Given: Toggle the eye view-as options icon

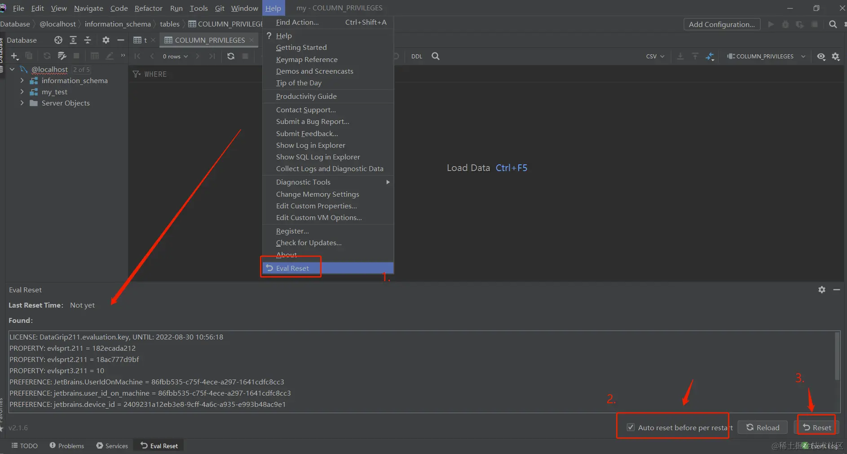Looking at the screenshot, I should pos(821,57).
